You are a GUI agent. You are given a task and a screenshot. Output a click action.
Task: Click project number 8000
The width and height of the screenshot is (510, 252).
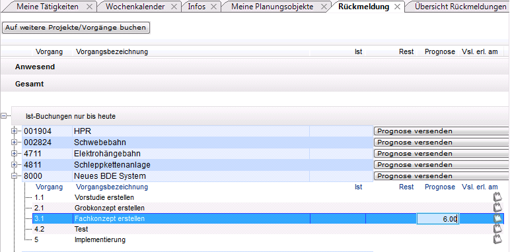(33, 176)
